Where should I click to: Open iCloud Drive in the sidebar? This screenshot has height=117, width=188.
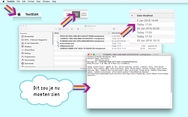coord(30,50)
